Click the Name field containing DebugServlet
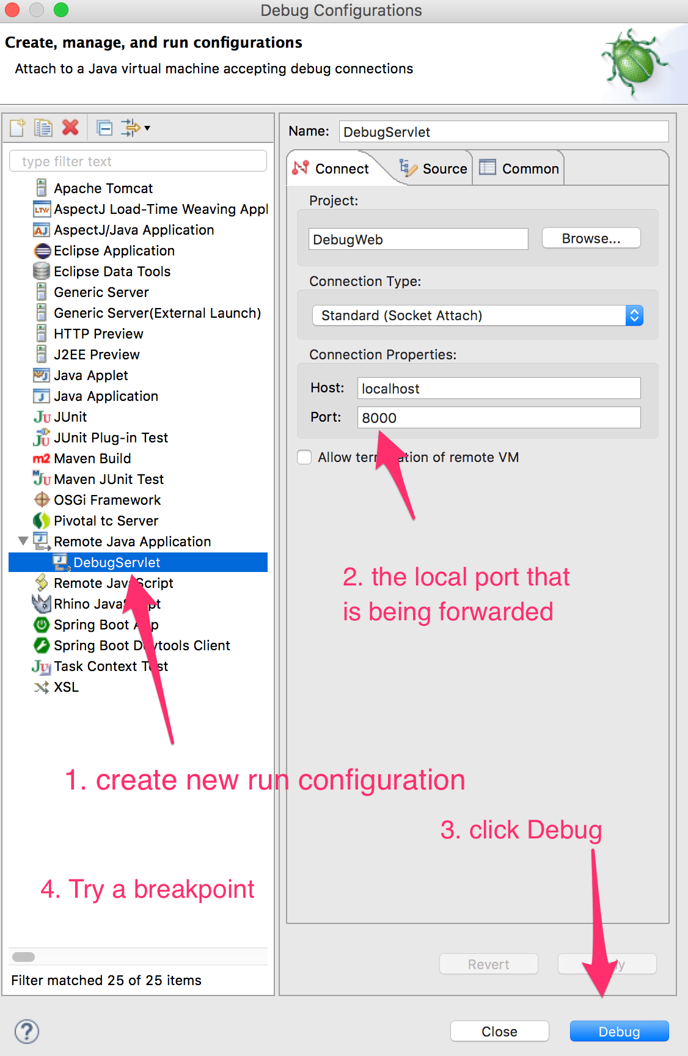Image resolution: width=688 pixels, height=1056 pixels. point(504,132)
